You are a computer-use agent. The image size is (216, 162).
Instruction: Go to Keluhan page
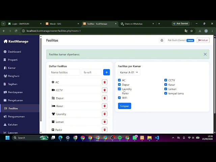[20, 125]
